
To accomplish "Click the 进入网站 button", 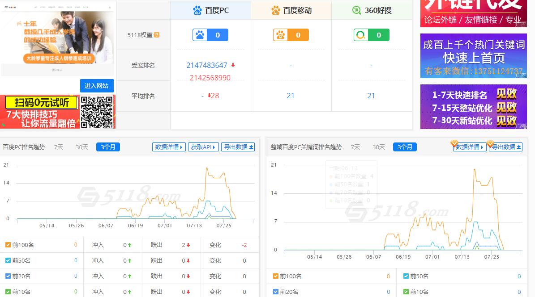I will [97, 86].
